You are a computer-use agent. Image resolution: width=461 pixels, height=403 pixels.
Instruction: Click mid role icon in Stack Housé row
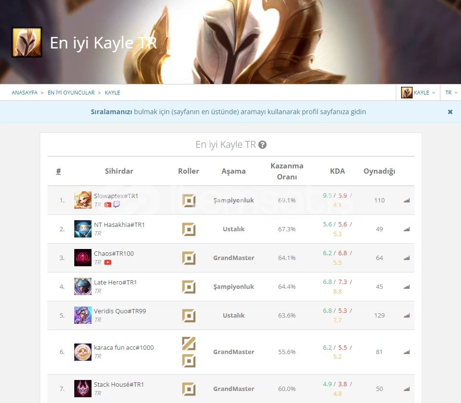click(x=189, y=389)
